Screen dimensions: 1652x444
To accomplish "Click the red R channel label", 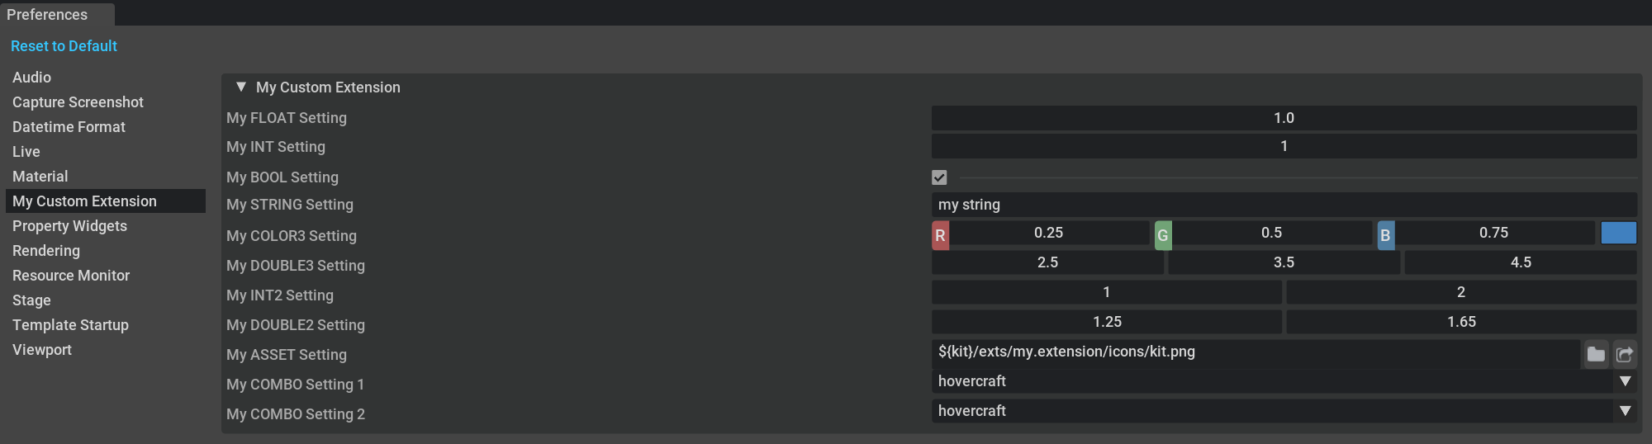I will (x=940, y=235).
